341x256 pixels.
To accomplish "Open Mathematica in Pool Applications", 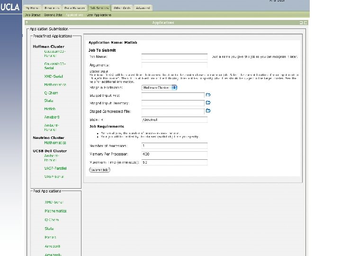I will click(x=55, y=211).
